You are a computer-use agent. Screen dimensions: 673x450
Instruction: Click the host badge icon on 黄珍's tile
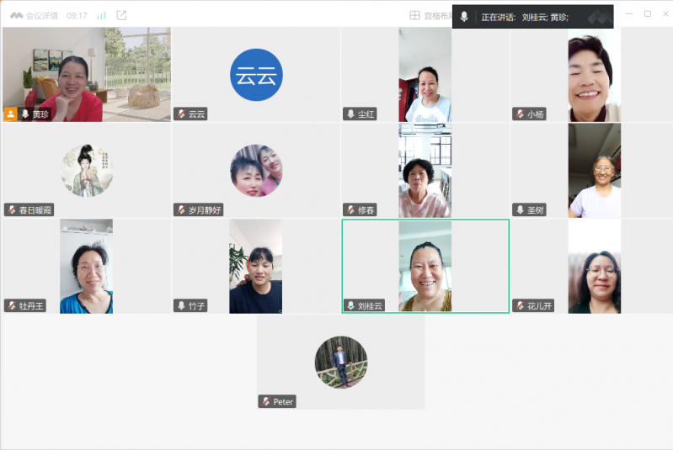tap(11, 114)
